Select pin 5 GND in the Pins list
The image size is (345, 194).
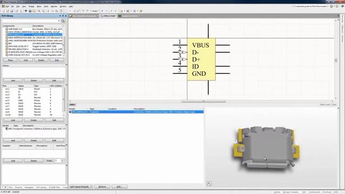pos(33,100)
